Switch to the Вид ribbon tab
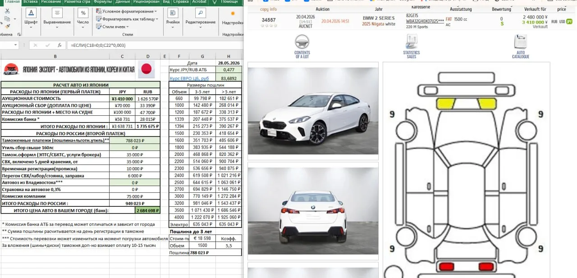This screenshot has height=278, width=577. click(x=166, y=2)
